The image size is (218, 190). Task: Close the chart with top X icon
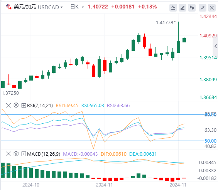pyautogui.click(x=212, y=8)
